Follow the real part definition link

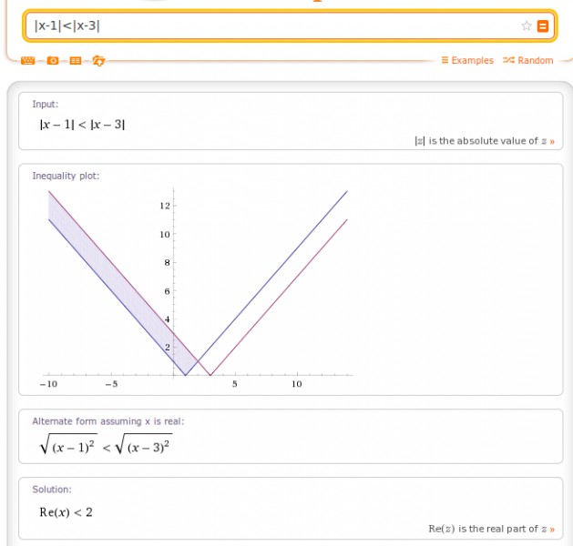pos(491,529)
